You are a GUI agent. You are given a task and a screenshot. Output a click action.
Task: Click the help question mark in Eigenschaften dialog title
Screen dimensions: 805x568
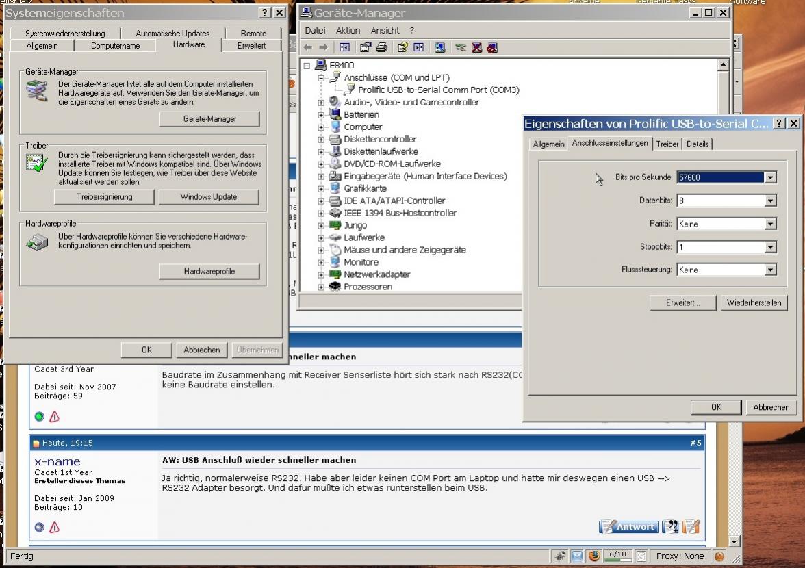pos(779,123)
